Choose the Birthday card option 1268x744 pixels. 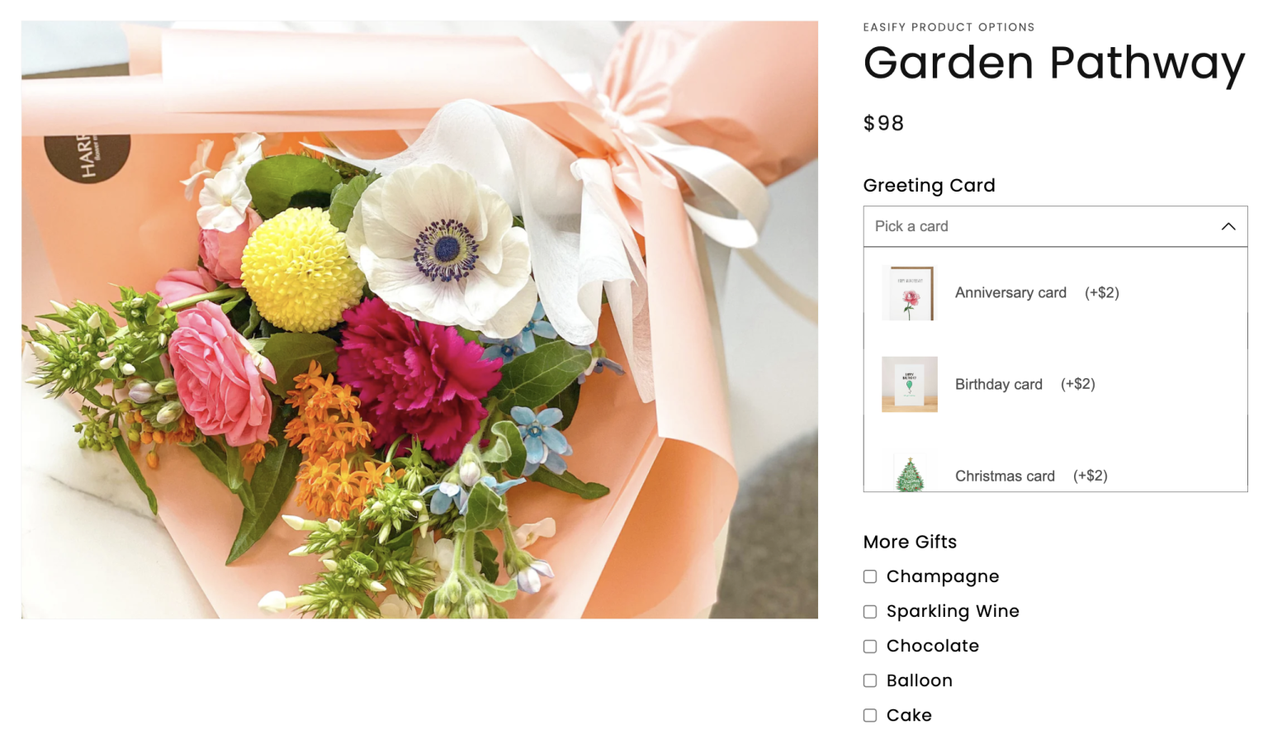(x=1055, y=384)
